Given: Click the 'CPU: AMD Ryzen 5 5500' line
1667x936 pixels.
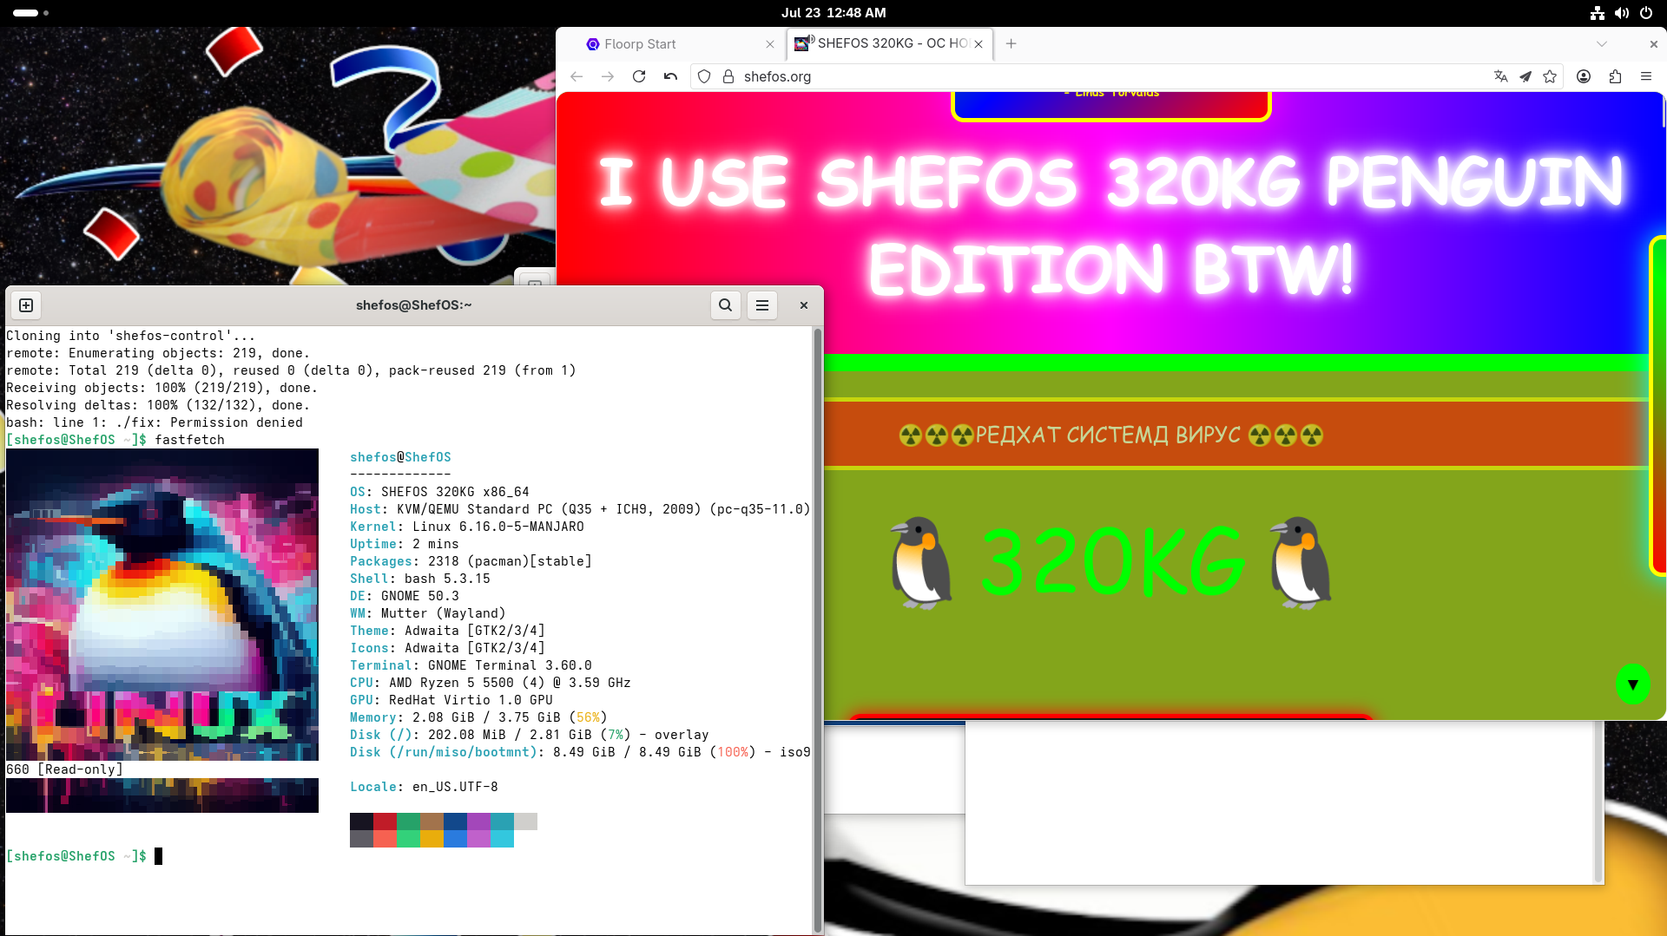Looking at the screenshot, I should [491, 683].
